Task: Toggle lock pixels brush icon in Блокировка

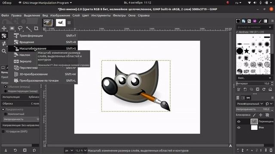Action: click(254, 115)
